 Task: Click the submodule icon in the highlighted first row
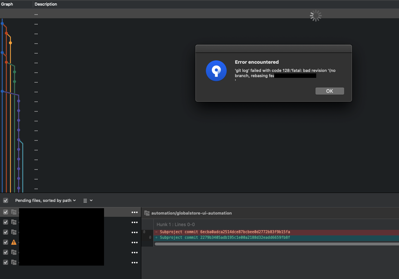(x=14, y=212)
